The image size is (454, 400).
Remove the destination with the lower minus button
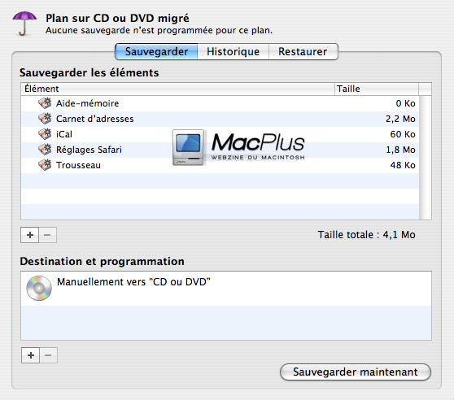click(48, 355)
